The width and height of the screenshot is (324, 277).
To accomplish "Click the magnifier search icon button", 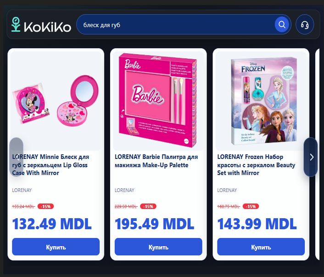I will pyautogui.click(x=282, y=25).
